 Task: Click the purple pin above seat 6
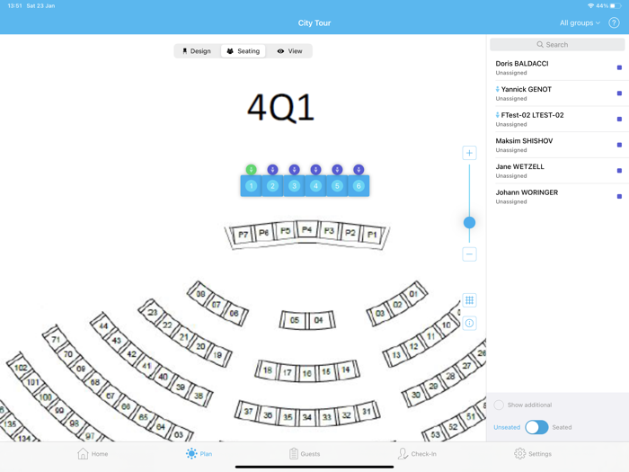click(359, 169)
